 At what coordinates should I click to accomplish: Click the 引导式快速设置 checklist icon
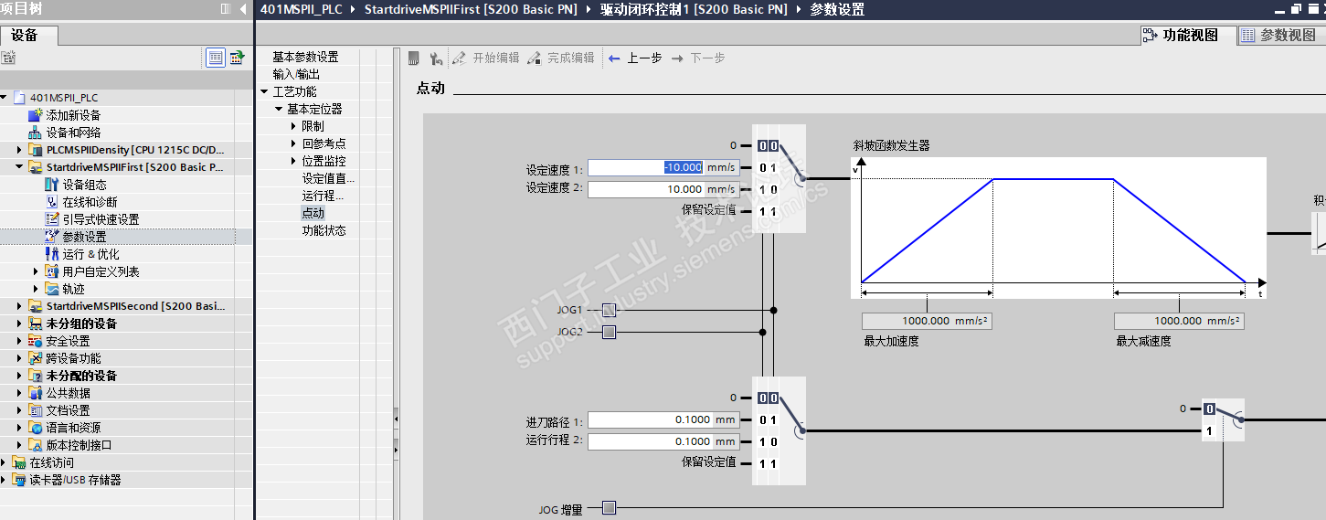pyautogui.click(x=52, y=219)
